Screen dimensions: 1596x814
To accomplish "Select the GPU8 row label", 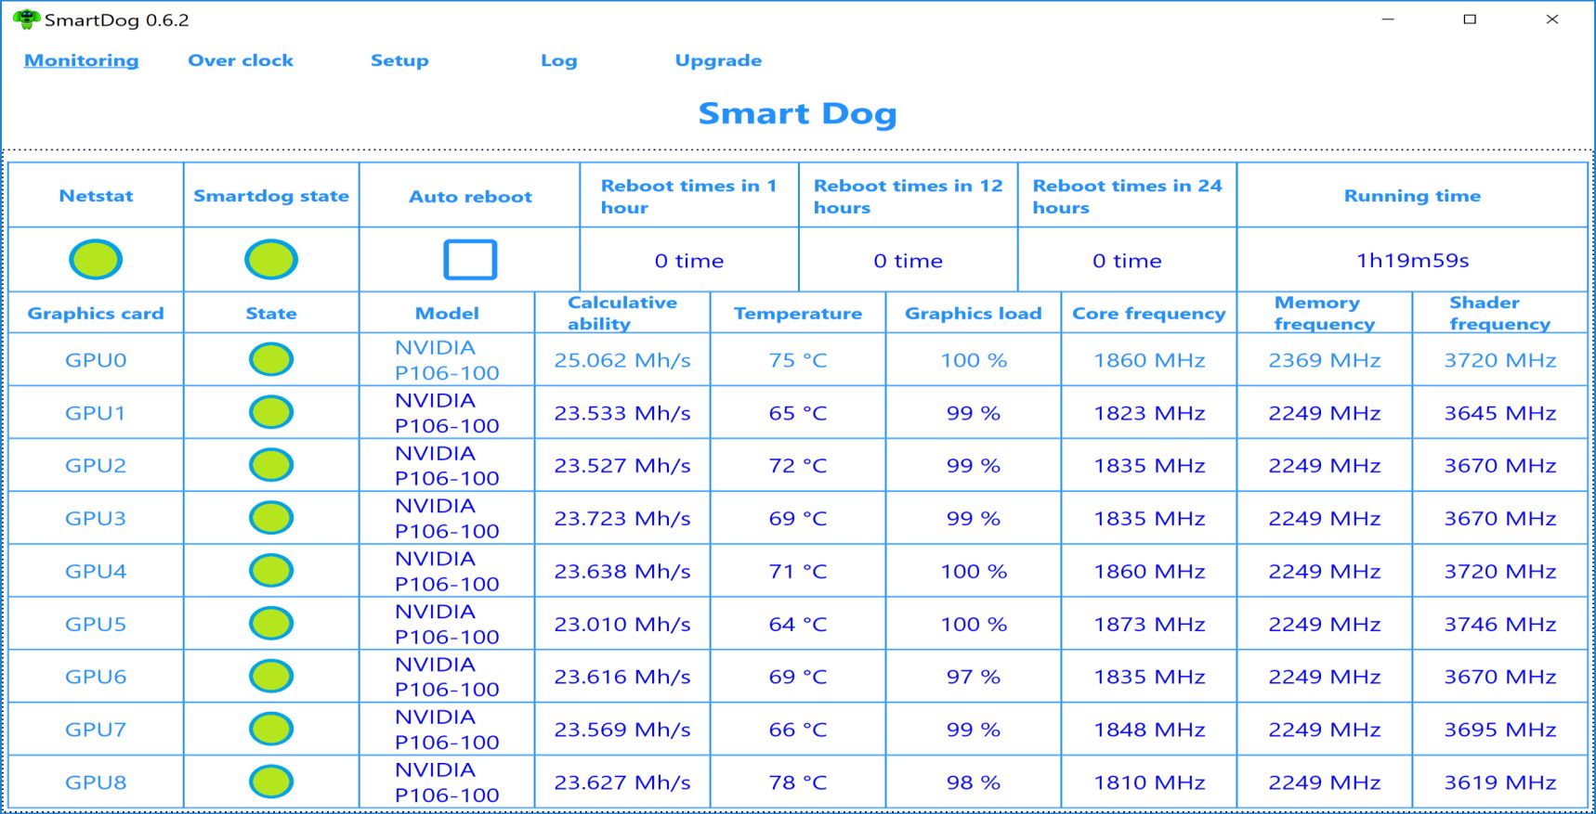I will 96,783.
